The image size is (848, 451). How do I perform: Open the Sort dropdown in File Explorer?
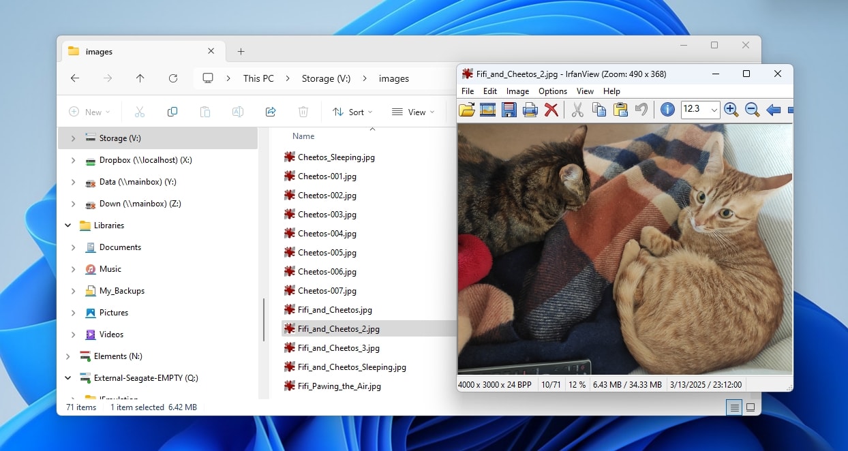(352, 112)
